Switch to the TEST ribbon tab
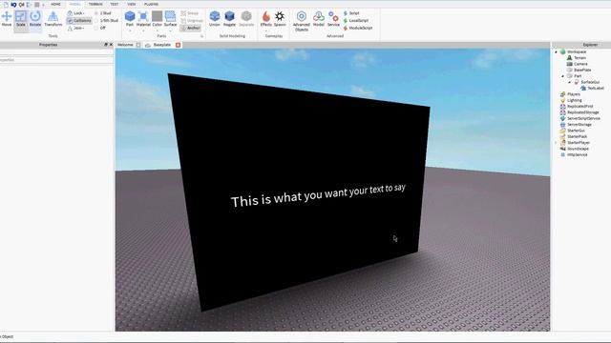Image resolution: width=611 pixels, height=343 pixels. 115,4
